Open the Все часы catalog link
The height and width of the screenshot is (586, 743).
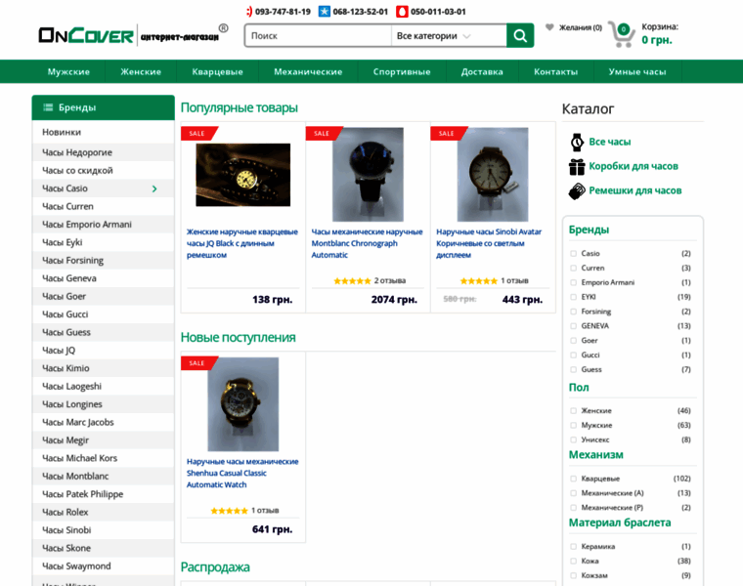610,142
